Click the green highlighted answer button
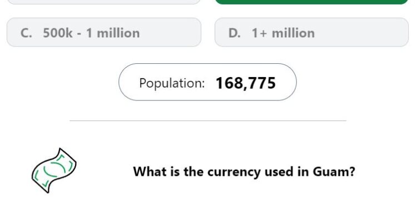Image resolution: width=417 pixels, height=208 pixels. click(311, 2)
